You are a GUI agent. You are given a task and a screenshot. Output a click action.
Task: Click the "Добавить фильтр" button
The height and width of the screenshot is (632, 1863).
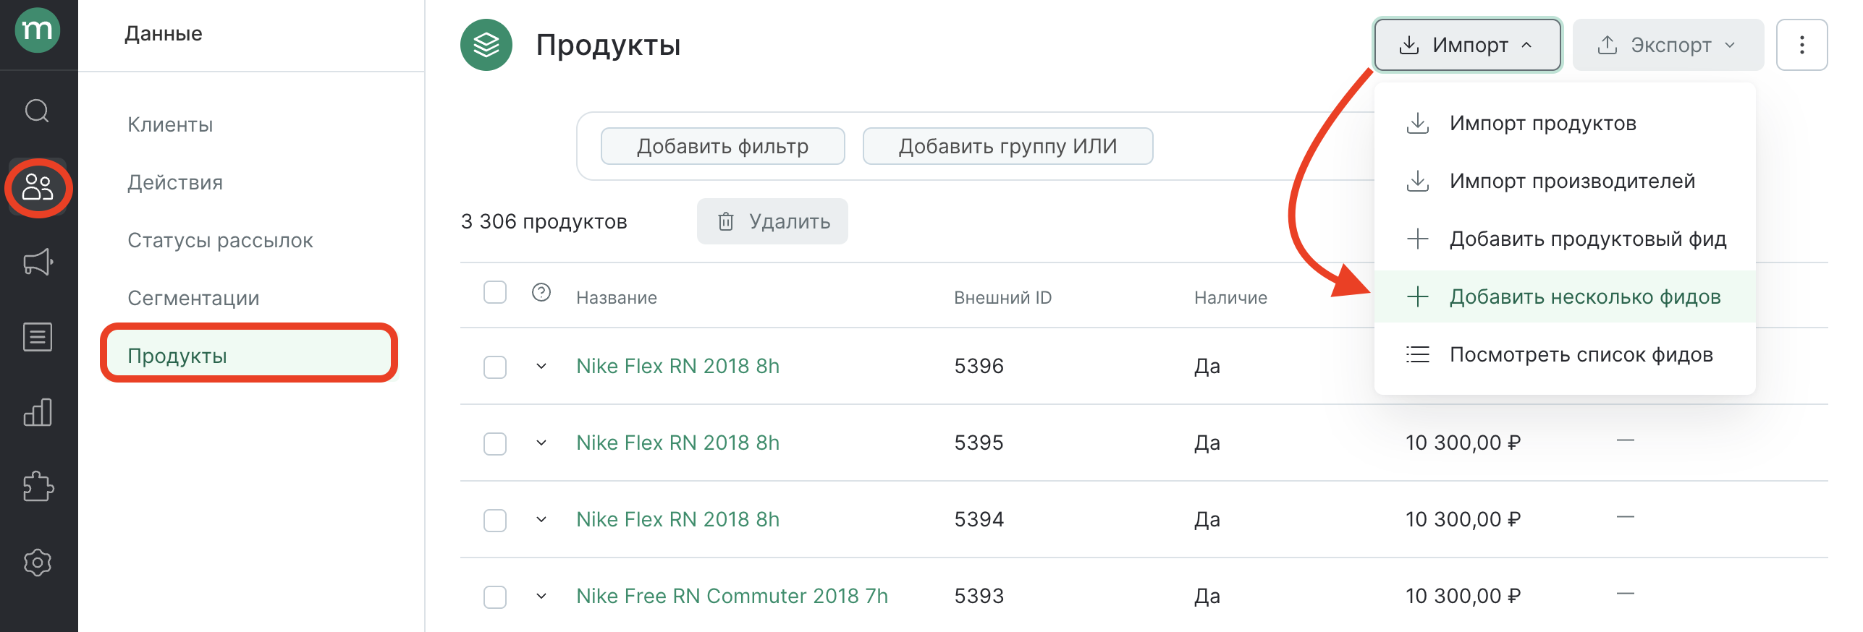pyautogui.click(x=722, y=147)
